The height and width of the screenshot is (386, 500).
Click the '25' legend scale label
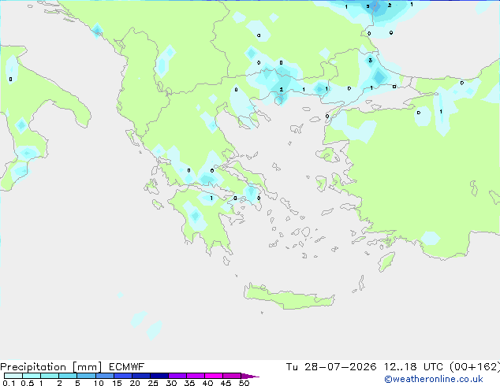point(153,383)
